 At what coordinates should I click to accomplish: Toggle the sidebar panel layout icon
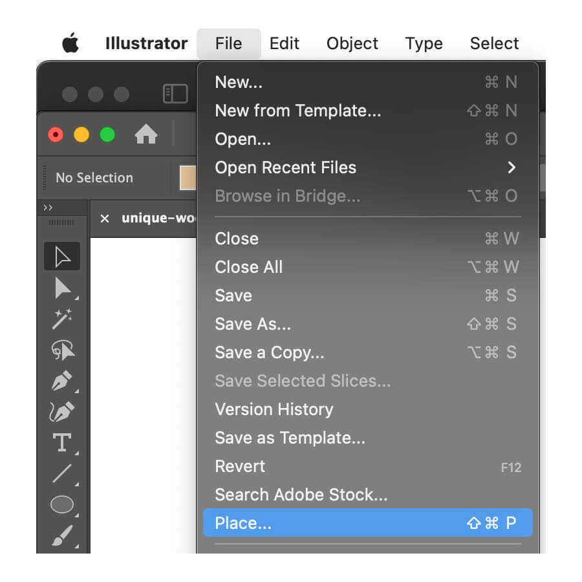175,93
